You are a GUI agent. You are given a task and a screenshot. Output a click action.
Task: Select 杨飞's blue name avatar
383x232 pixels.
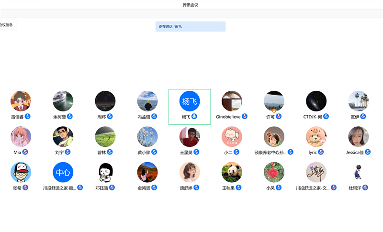[x=190, y=101]
